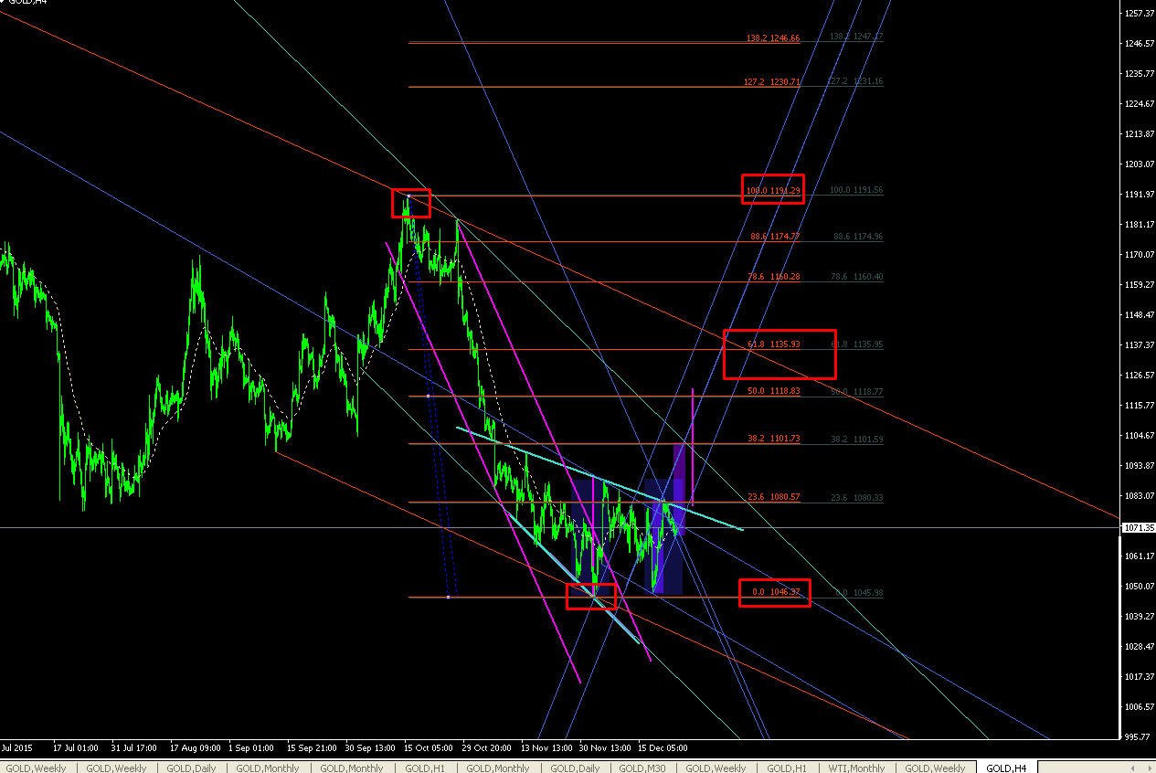Image resolution: width=1156 pixels, height=773 pixels.
Task: Click price scale value 1126.57
Action: [x=1139, y=375]
